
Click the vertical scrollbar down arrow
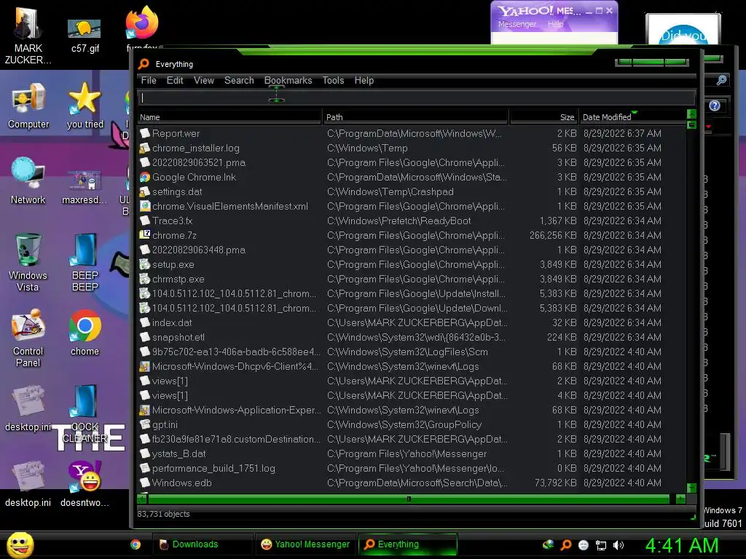point(692,488)
